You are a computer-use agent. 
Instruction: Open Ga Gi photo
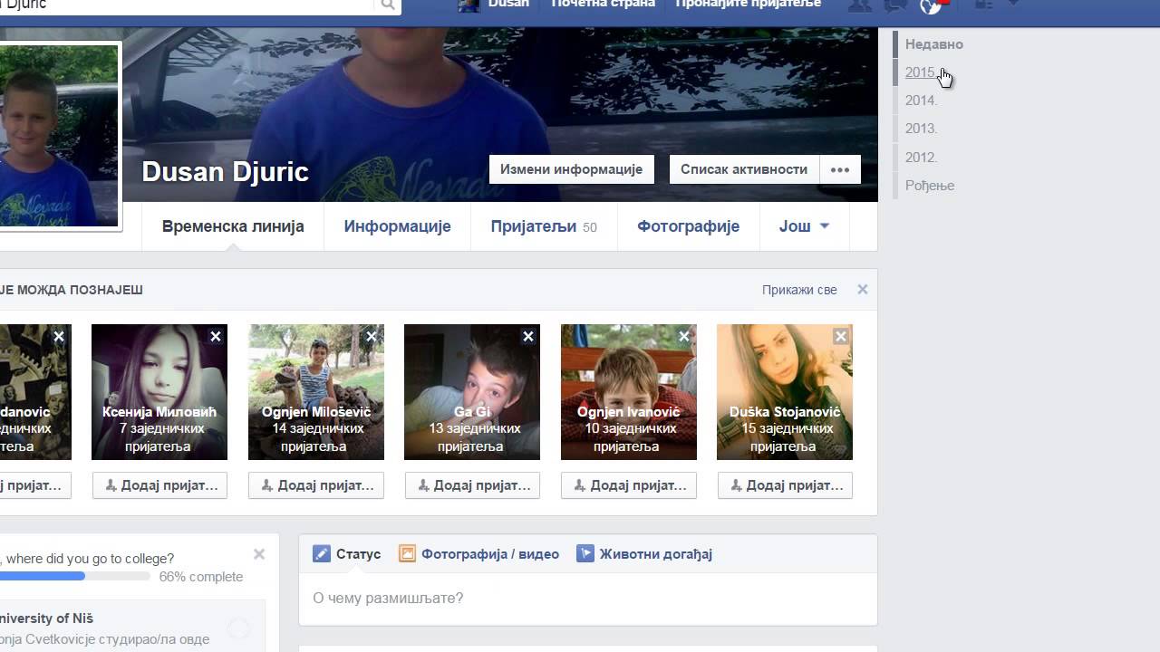[x=472, y=392]
